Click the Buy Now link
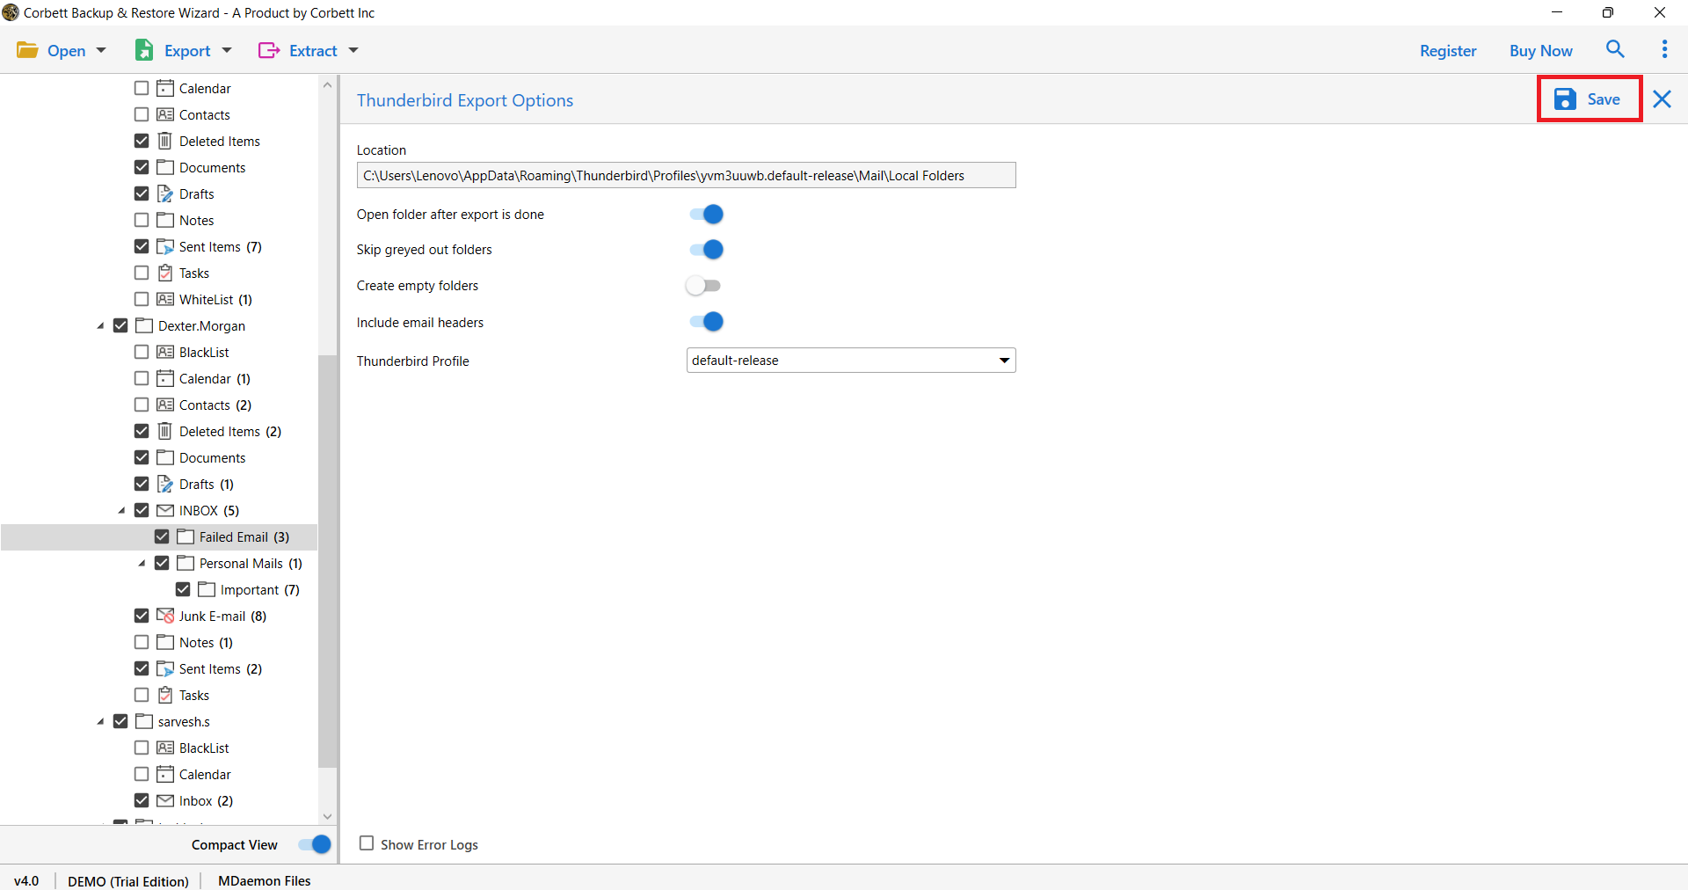This screenshot has height=890, width=1688. pyautogui.click(x=1541, y=51)
